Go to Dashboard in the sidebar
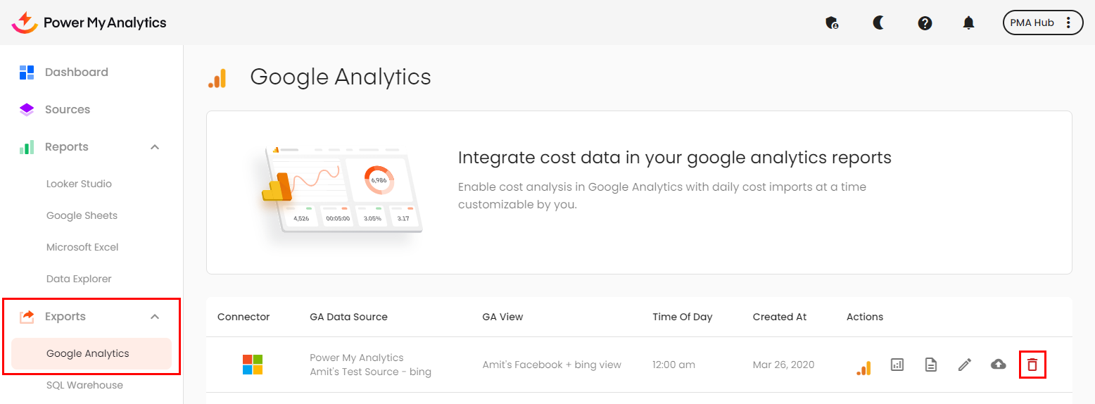The height and width of the screenshot is (404, 1095). point(76,72)
